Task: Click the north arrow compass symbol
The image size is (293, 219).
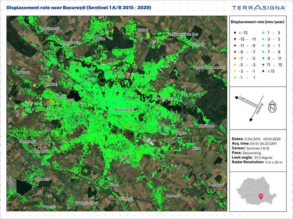Action: pyautogui.click(x=271, y=108)
